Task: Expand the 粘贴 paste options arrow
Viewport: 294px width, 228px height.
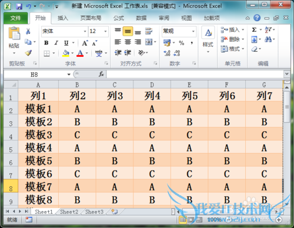Action: (14, 53)
